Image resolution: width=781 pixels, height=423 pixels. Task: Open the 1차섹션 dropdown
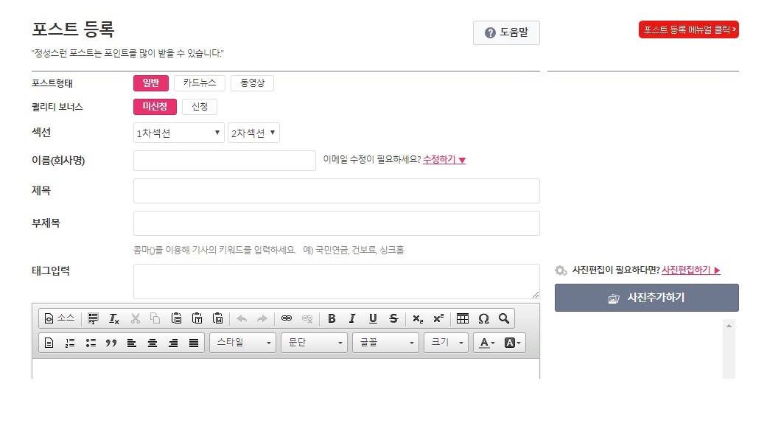179,133
